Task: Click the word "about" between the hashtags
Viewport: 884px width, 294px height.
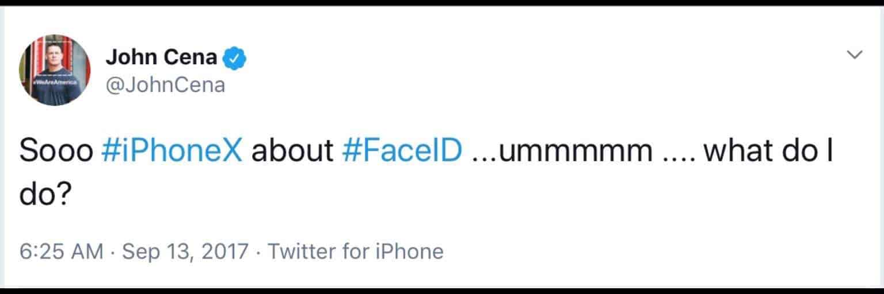Action: tap(293, 151)
